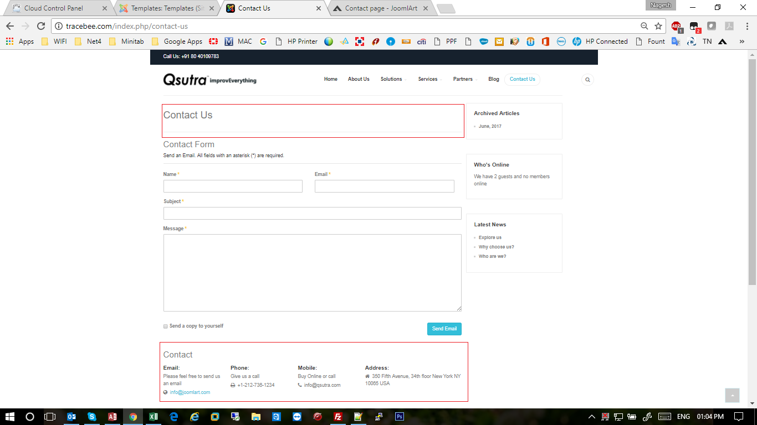The height and width of the screenshot is (425, 757).
Task: View site information icon in address bar
Action: click(59, 26)
